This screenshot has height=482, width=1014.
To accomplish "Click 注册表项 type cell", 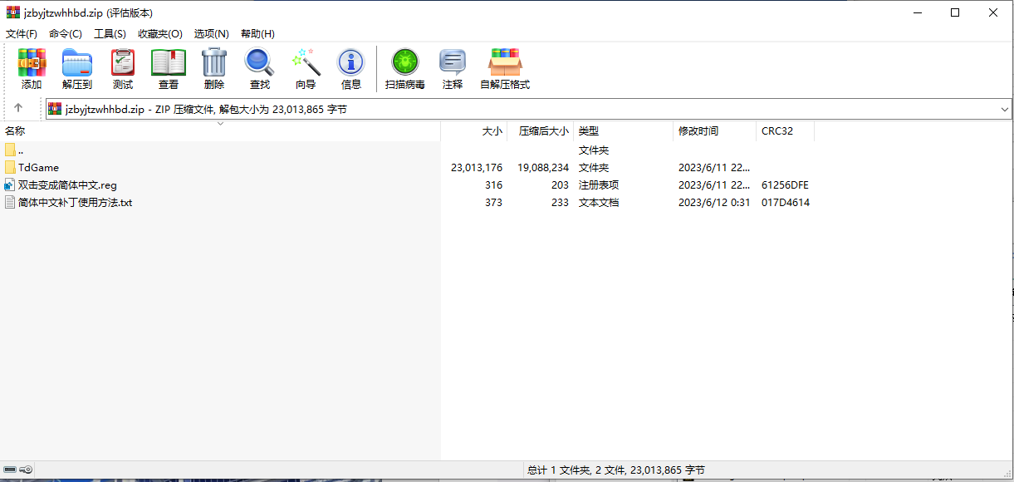I will click(599, 185).
